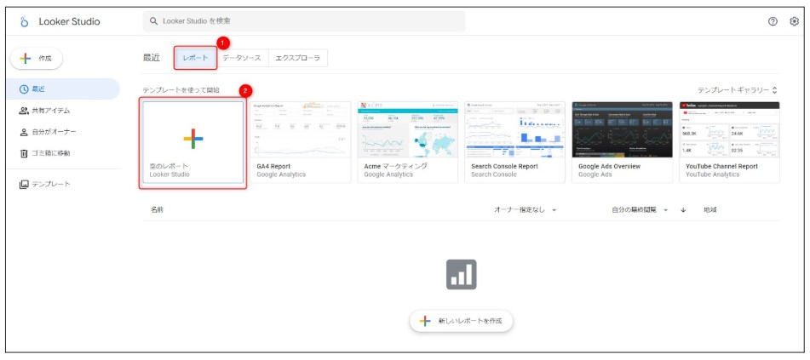Open the 空のレポート blank report card
This screenshot has height=360, width=810.
click(192, 142)
